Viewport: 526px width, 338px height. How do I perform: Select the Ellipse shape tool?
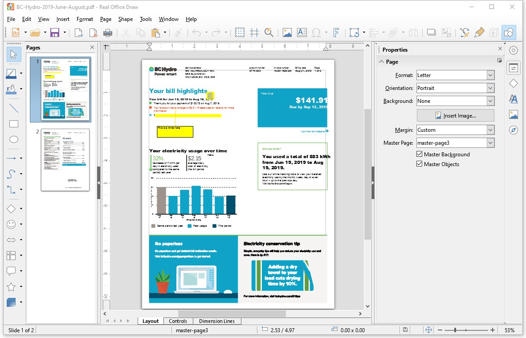click(14, 139)
